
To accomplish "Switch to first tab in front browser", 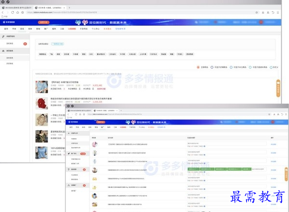I will (79, 111).
